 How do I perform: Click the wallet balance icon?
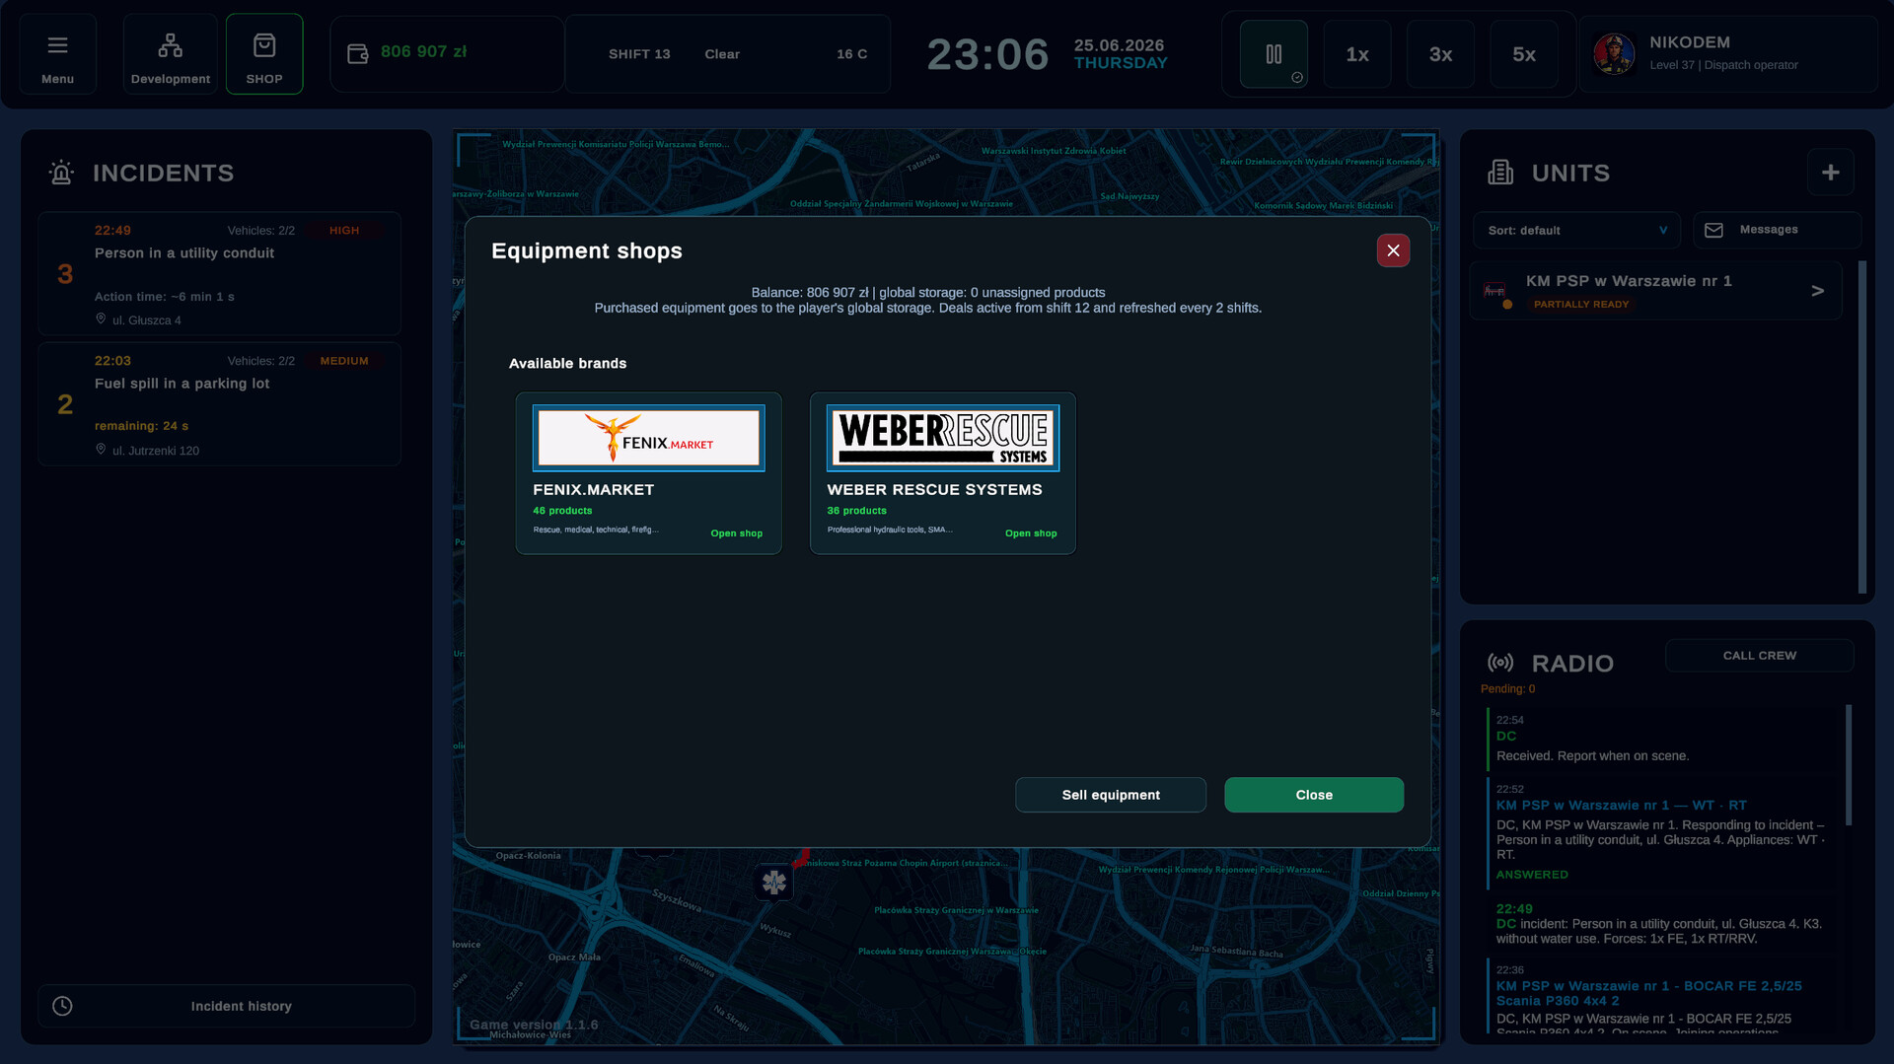(x=357, y=53)
